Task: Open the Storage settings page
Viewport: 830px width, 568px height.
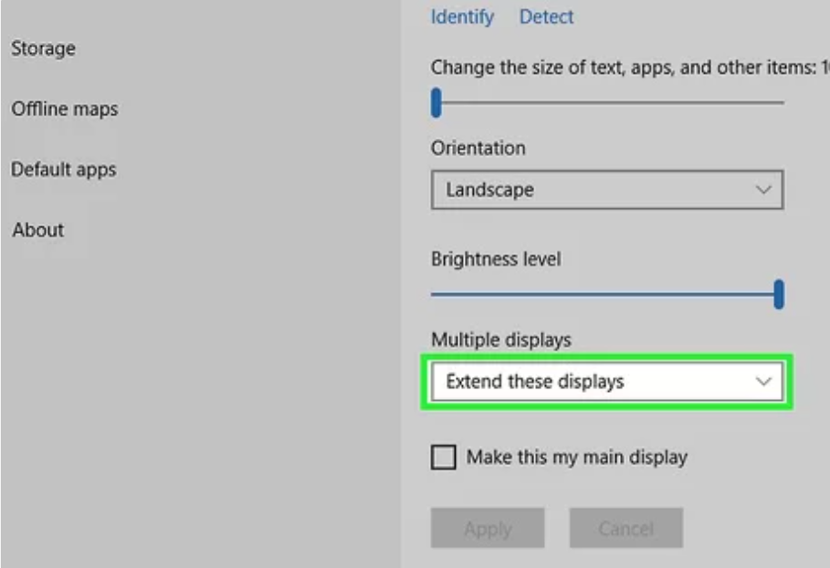Action: 44,48
